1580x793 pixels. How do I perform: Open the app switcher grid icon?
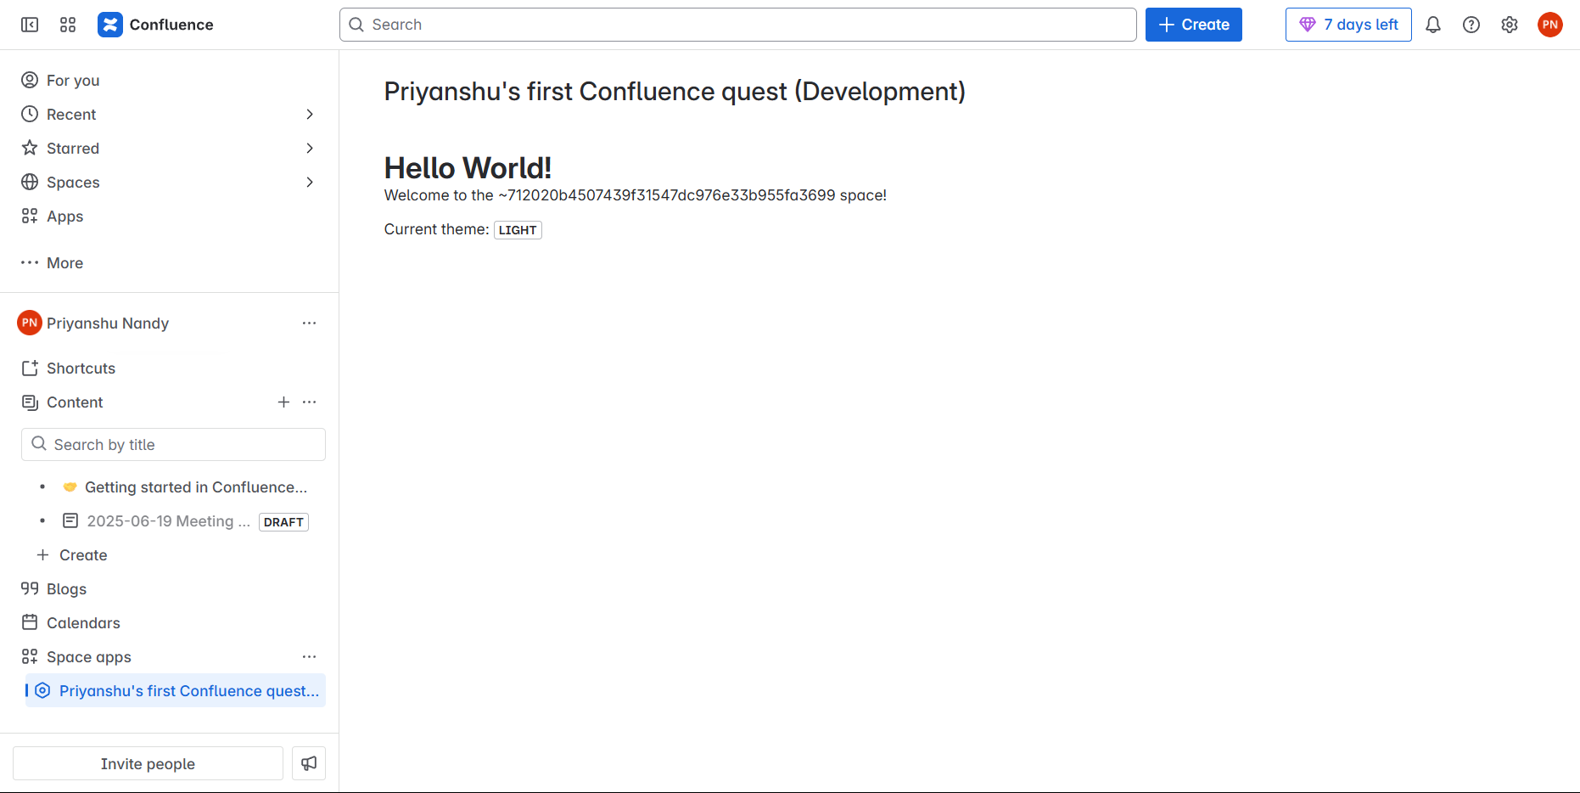(68, 25)
